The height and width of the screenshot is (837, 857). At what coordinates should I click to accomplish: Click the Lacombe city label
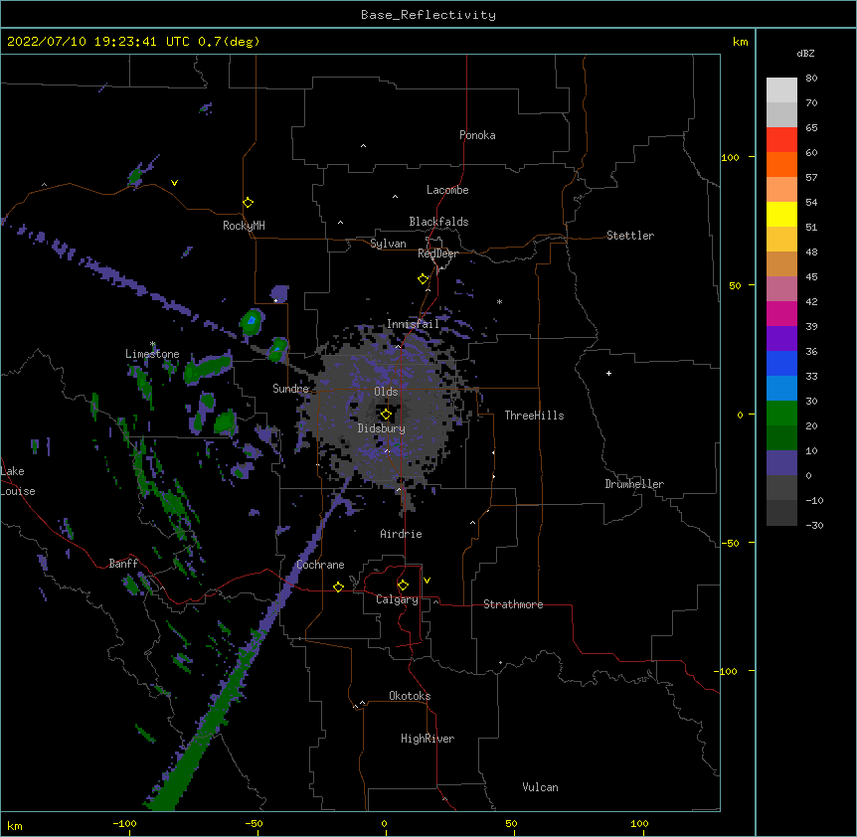(x=447, y=190)
